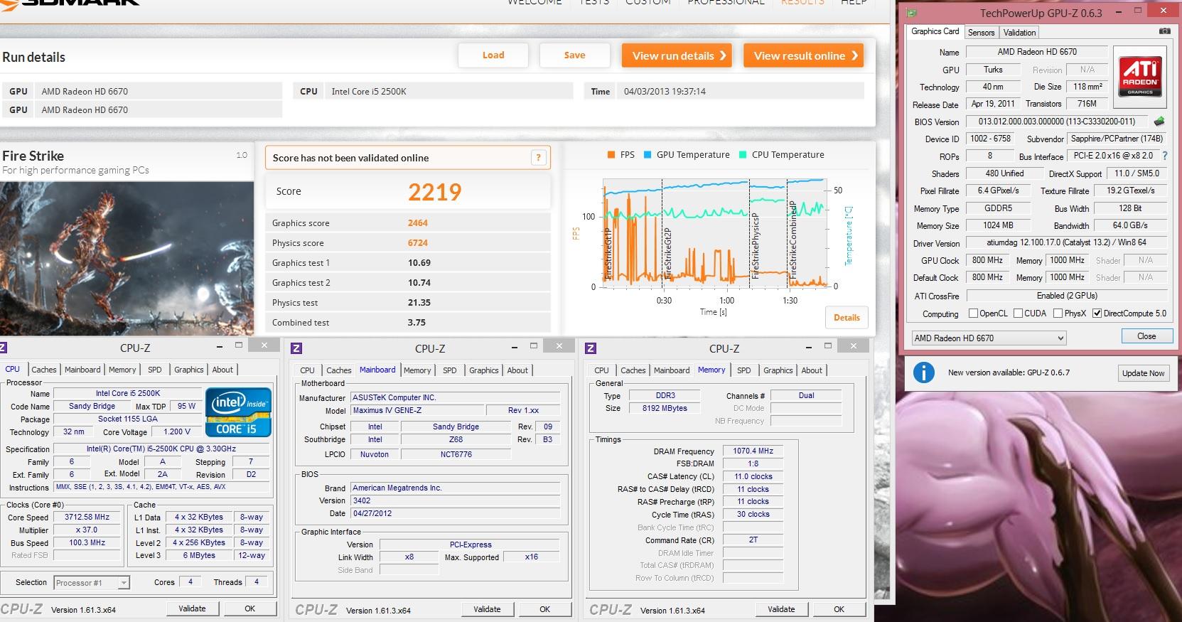
Task: Click the BIOS Version field in GPU-Z
Action: click(x=1056, y=122)
